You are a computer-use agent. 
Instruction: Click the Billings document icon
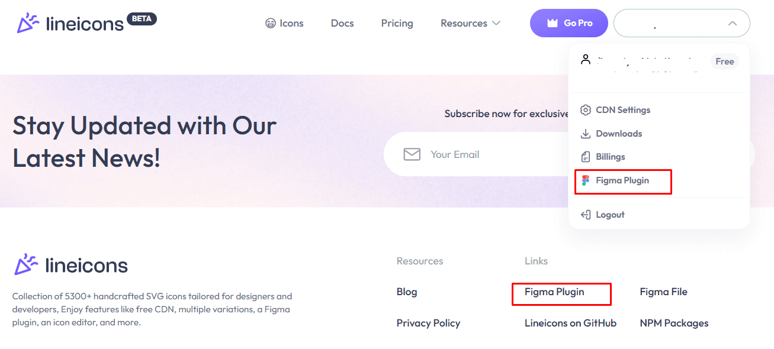click(x=586, y=157)
